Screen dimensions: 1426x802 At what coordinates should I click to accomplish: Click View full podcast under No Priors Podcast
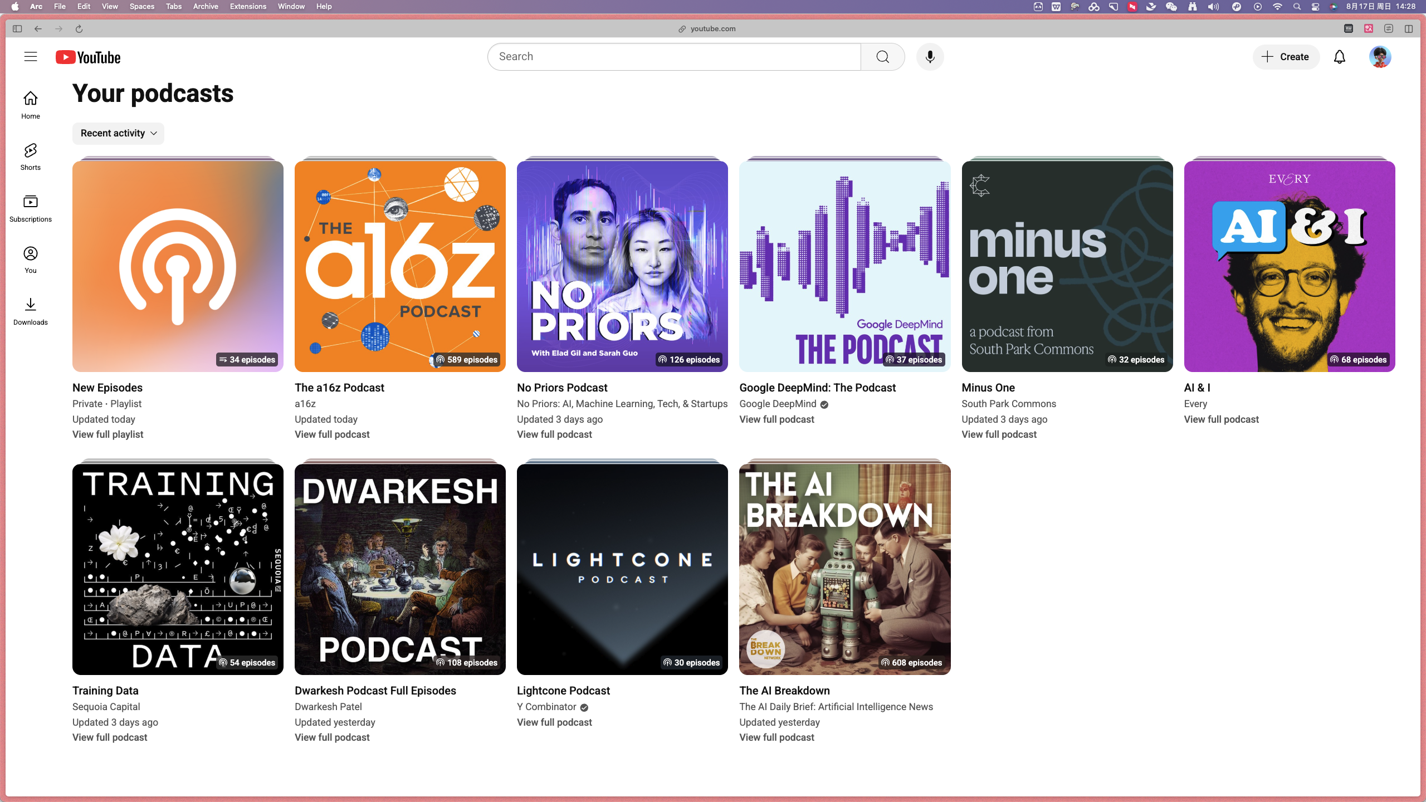(x=554, y=434)
